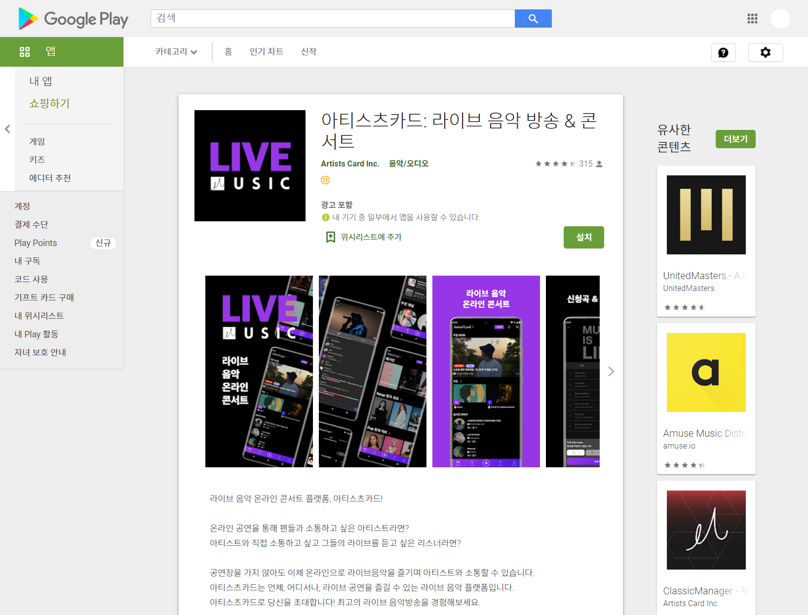Open 결제 수단 link
808x615 pixels.
pos(31,224)
